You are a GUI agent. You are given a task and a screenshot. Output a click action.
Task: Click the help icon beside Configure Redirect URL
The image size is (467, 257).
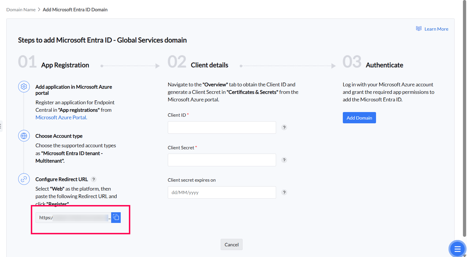(x=94, y=179)
